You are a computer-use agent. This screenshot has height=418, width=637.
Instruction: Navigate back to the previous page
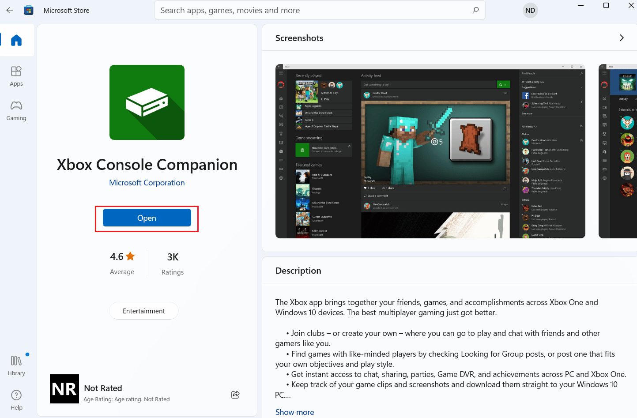coord(9,10)
